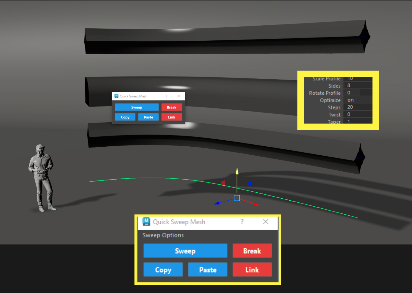Toggle the Optimize attribute set to on

click(x=357, y=100)
